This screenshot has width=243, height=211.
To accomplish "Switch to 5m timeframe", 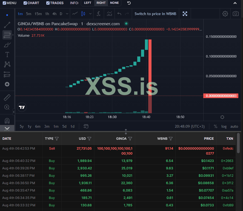I will pos(28,14).
